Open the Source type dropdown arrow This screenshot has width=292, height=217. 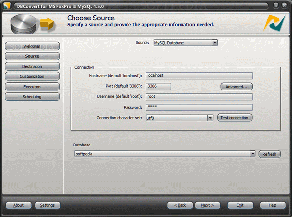click(x=215, y=43)
